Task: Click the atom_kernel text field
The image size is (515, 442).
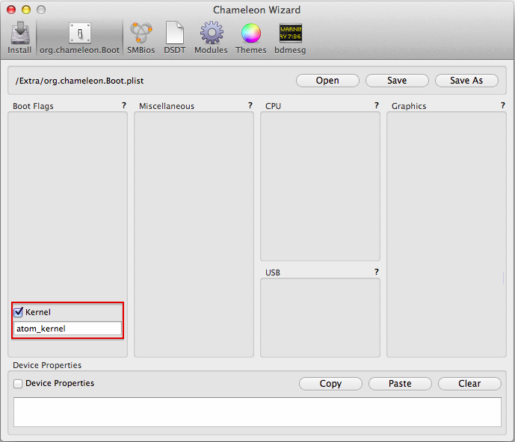Action: 67,329
